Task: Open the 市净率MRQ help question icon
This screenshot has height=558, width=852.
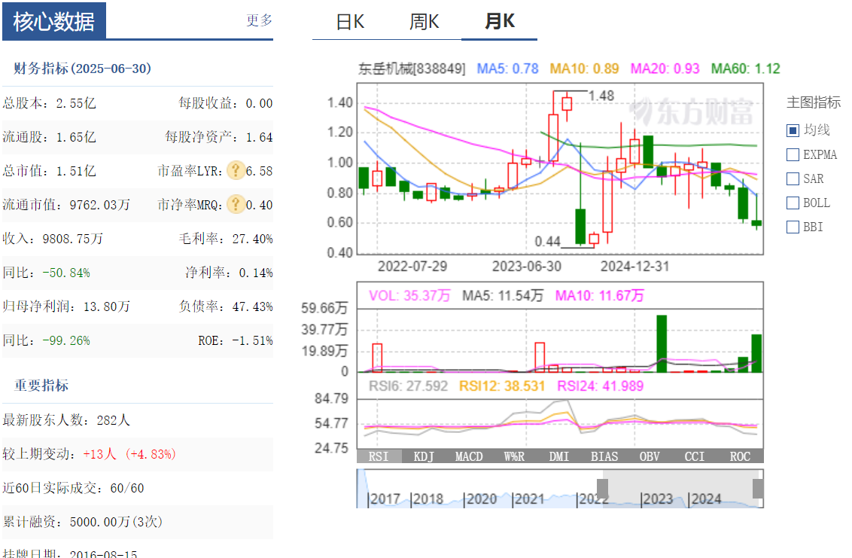Action: [236, 205]
